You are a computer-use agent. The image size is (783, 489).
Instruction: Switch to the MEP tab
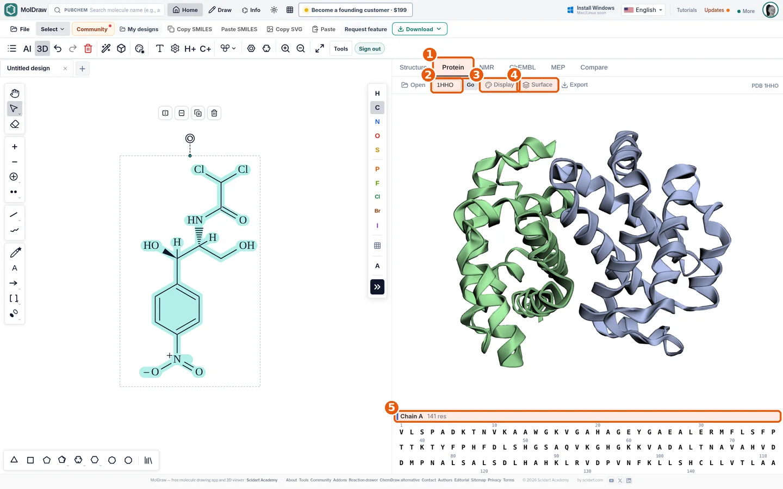coord(558,67)
